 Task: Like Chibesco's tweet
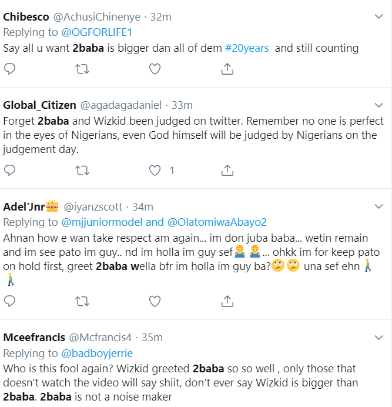coord(155,69)
